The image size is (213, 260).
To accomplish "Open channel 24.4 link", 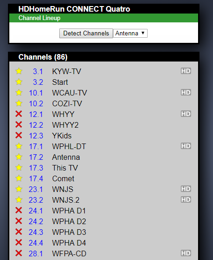I will (x=36, y=243).
